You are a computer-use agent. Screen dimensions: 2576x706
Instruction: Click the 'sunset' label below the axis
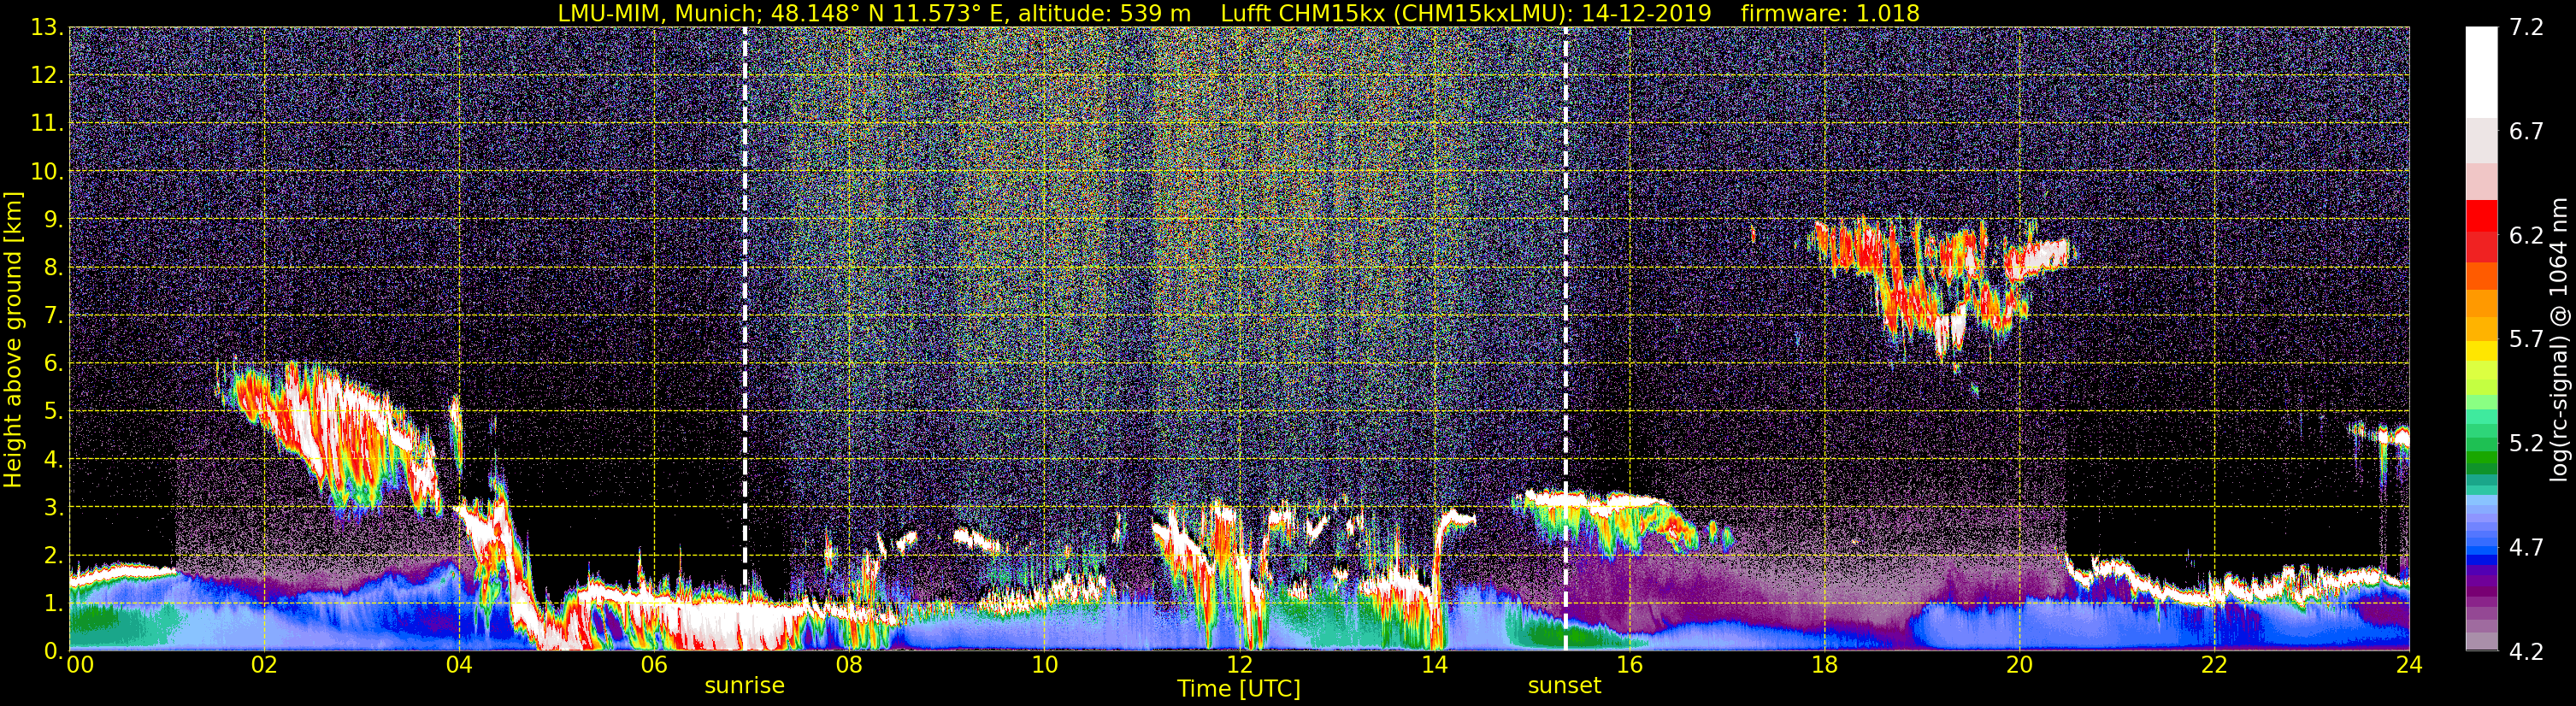(x=1565, y=686)
